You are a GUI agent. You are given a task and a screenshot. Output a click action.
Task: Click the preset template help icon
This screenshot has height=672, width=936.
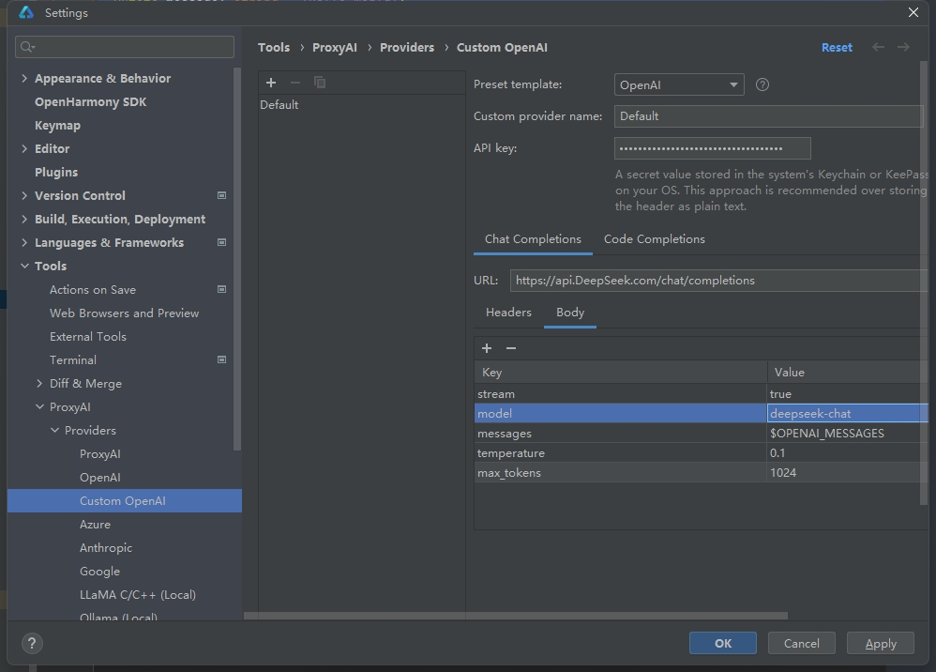762,84
